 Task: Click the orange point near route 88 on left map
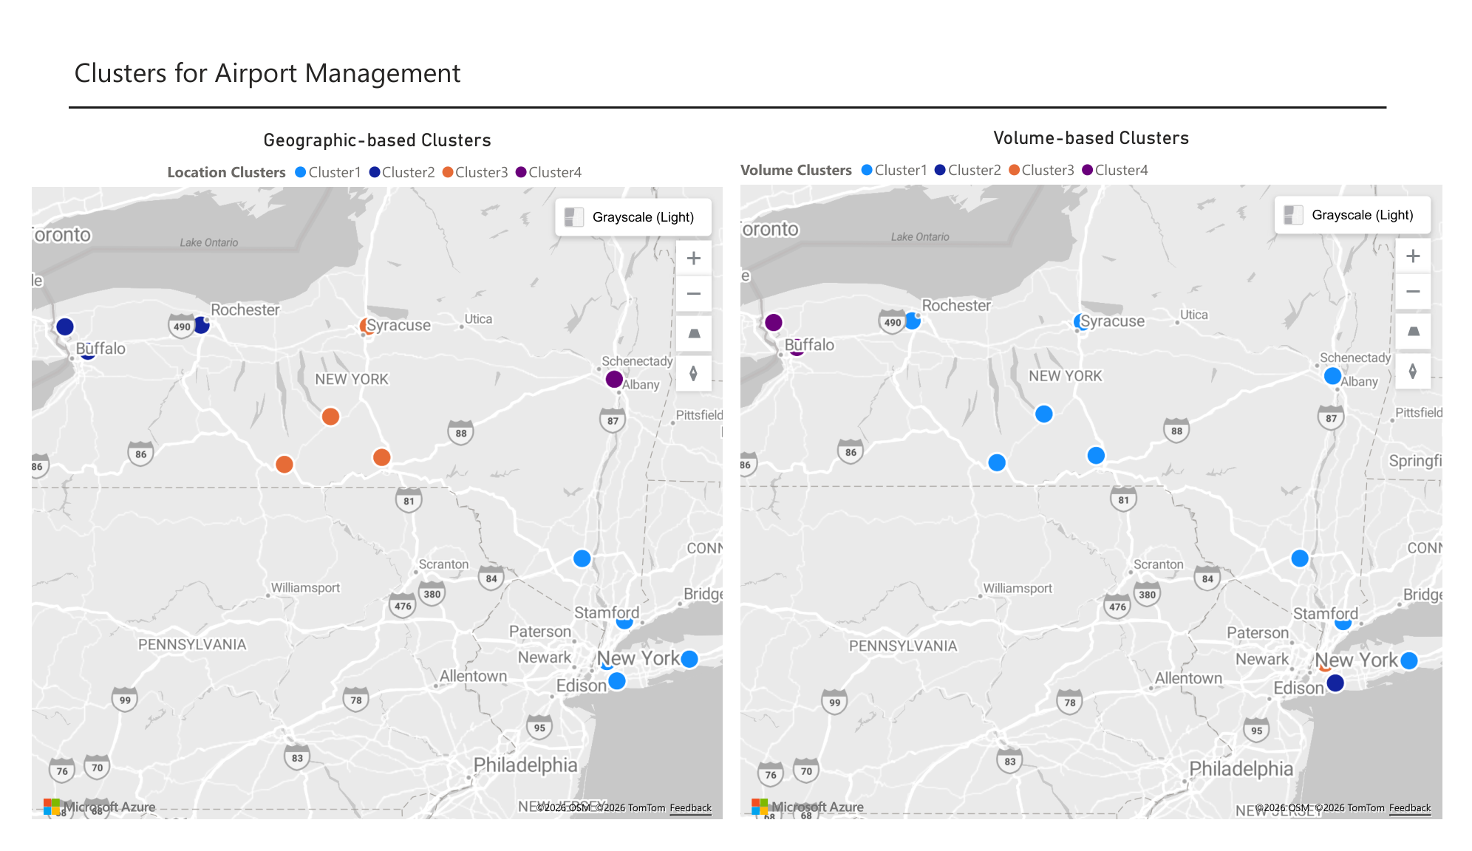381,457
